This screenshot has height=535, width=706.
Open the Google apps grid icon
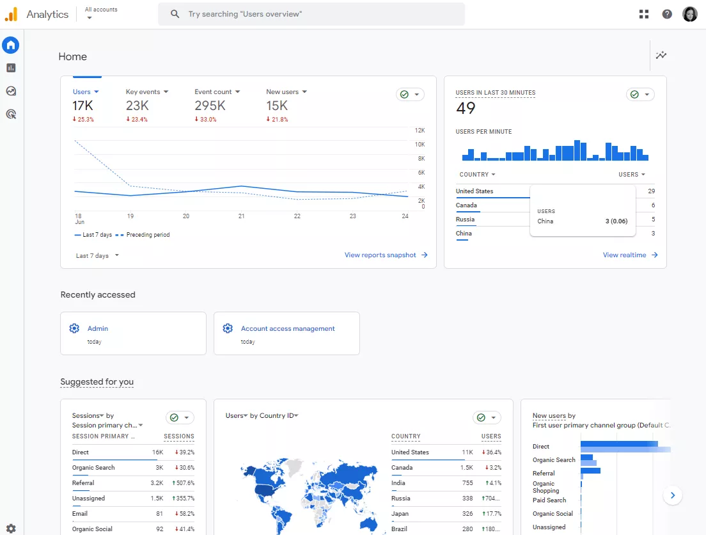click(644, 15)
